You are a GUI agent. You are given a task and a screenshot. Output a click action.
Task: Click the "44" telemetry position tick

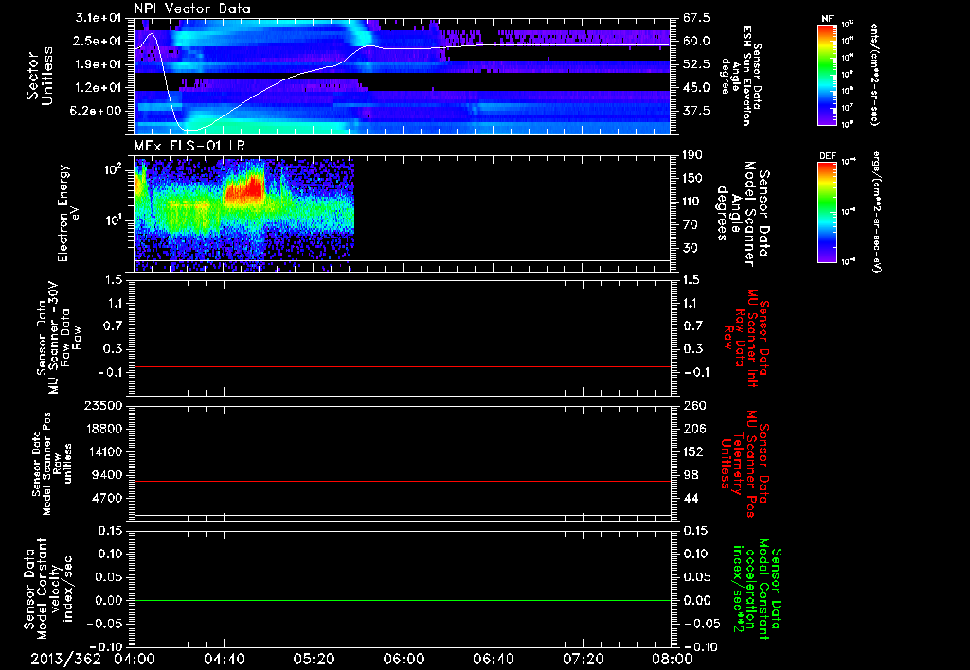coord(691,498)
